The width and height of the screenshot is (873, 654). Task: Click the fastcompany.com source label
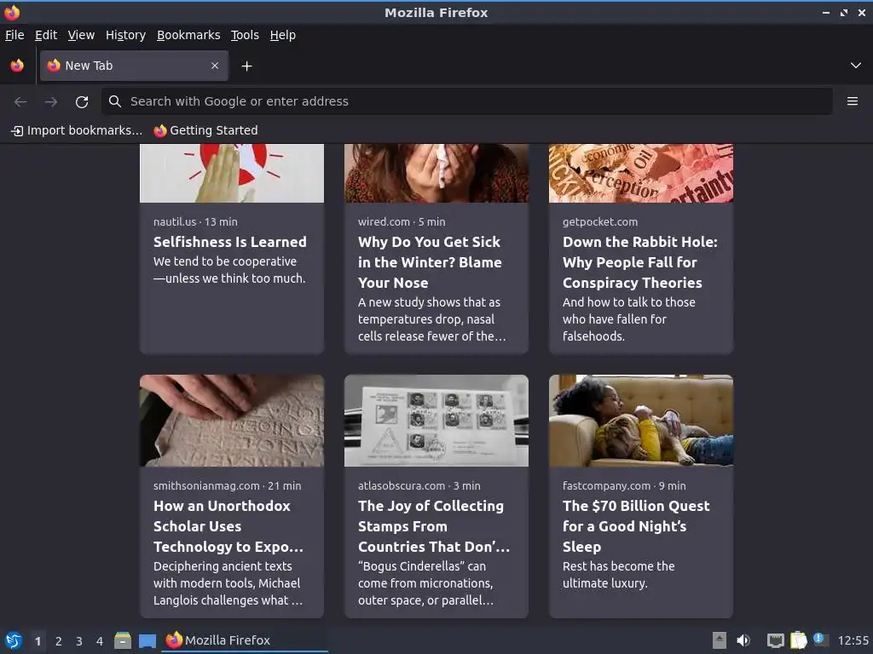(x=606, y=485)
